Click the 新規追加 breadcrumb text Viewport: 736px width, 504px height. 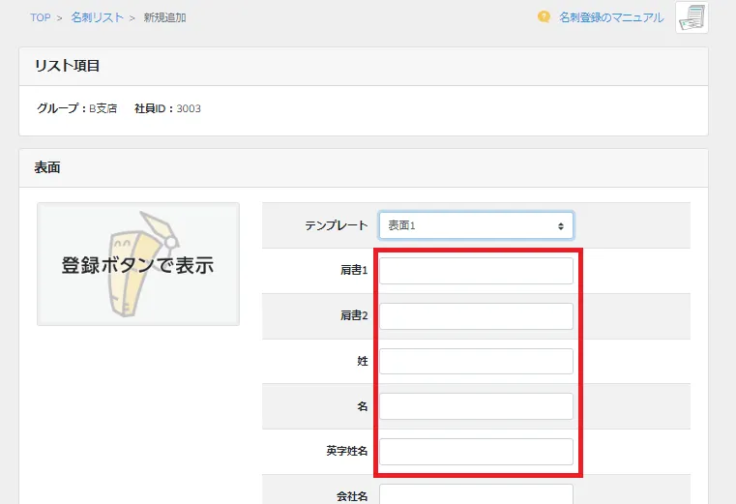pyautogui.click(x=164, y=17)
